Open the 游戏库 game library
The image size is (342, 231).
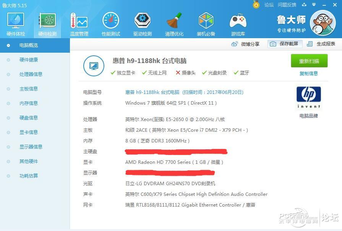click(238, 24)
